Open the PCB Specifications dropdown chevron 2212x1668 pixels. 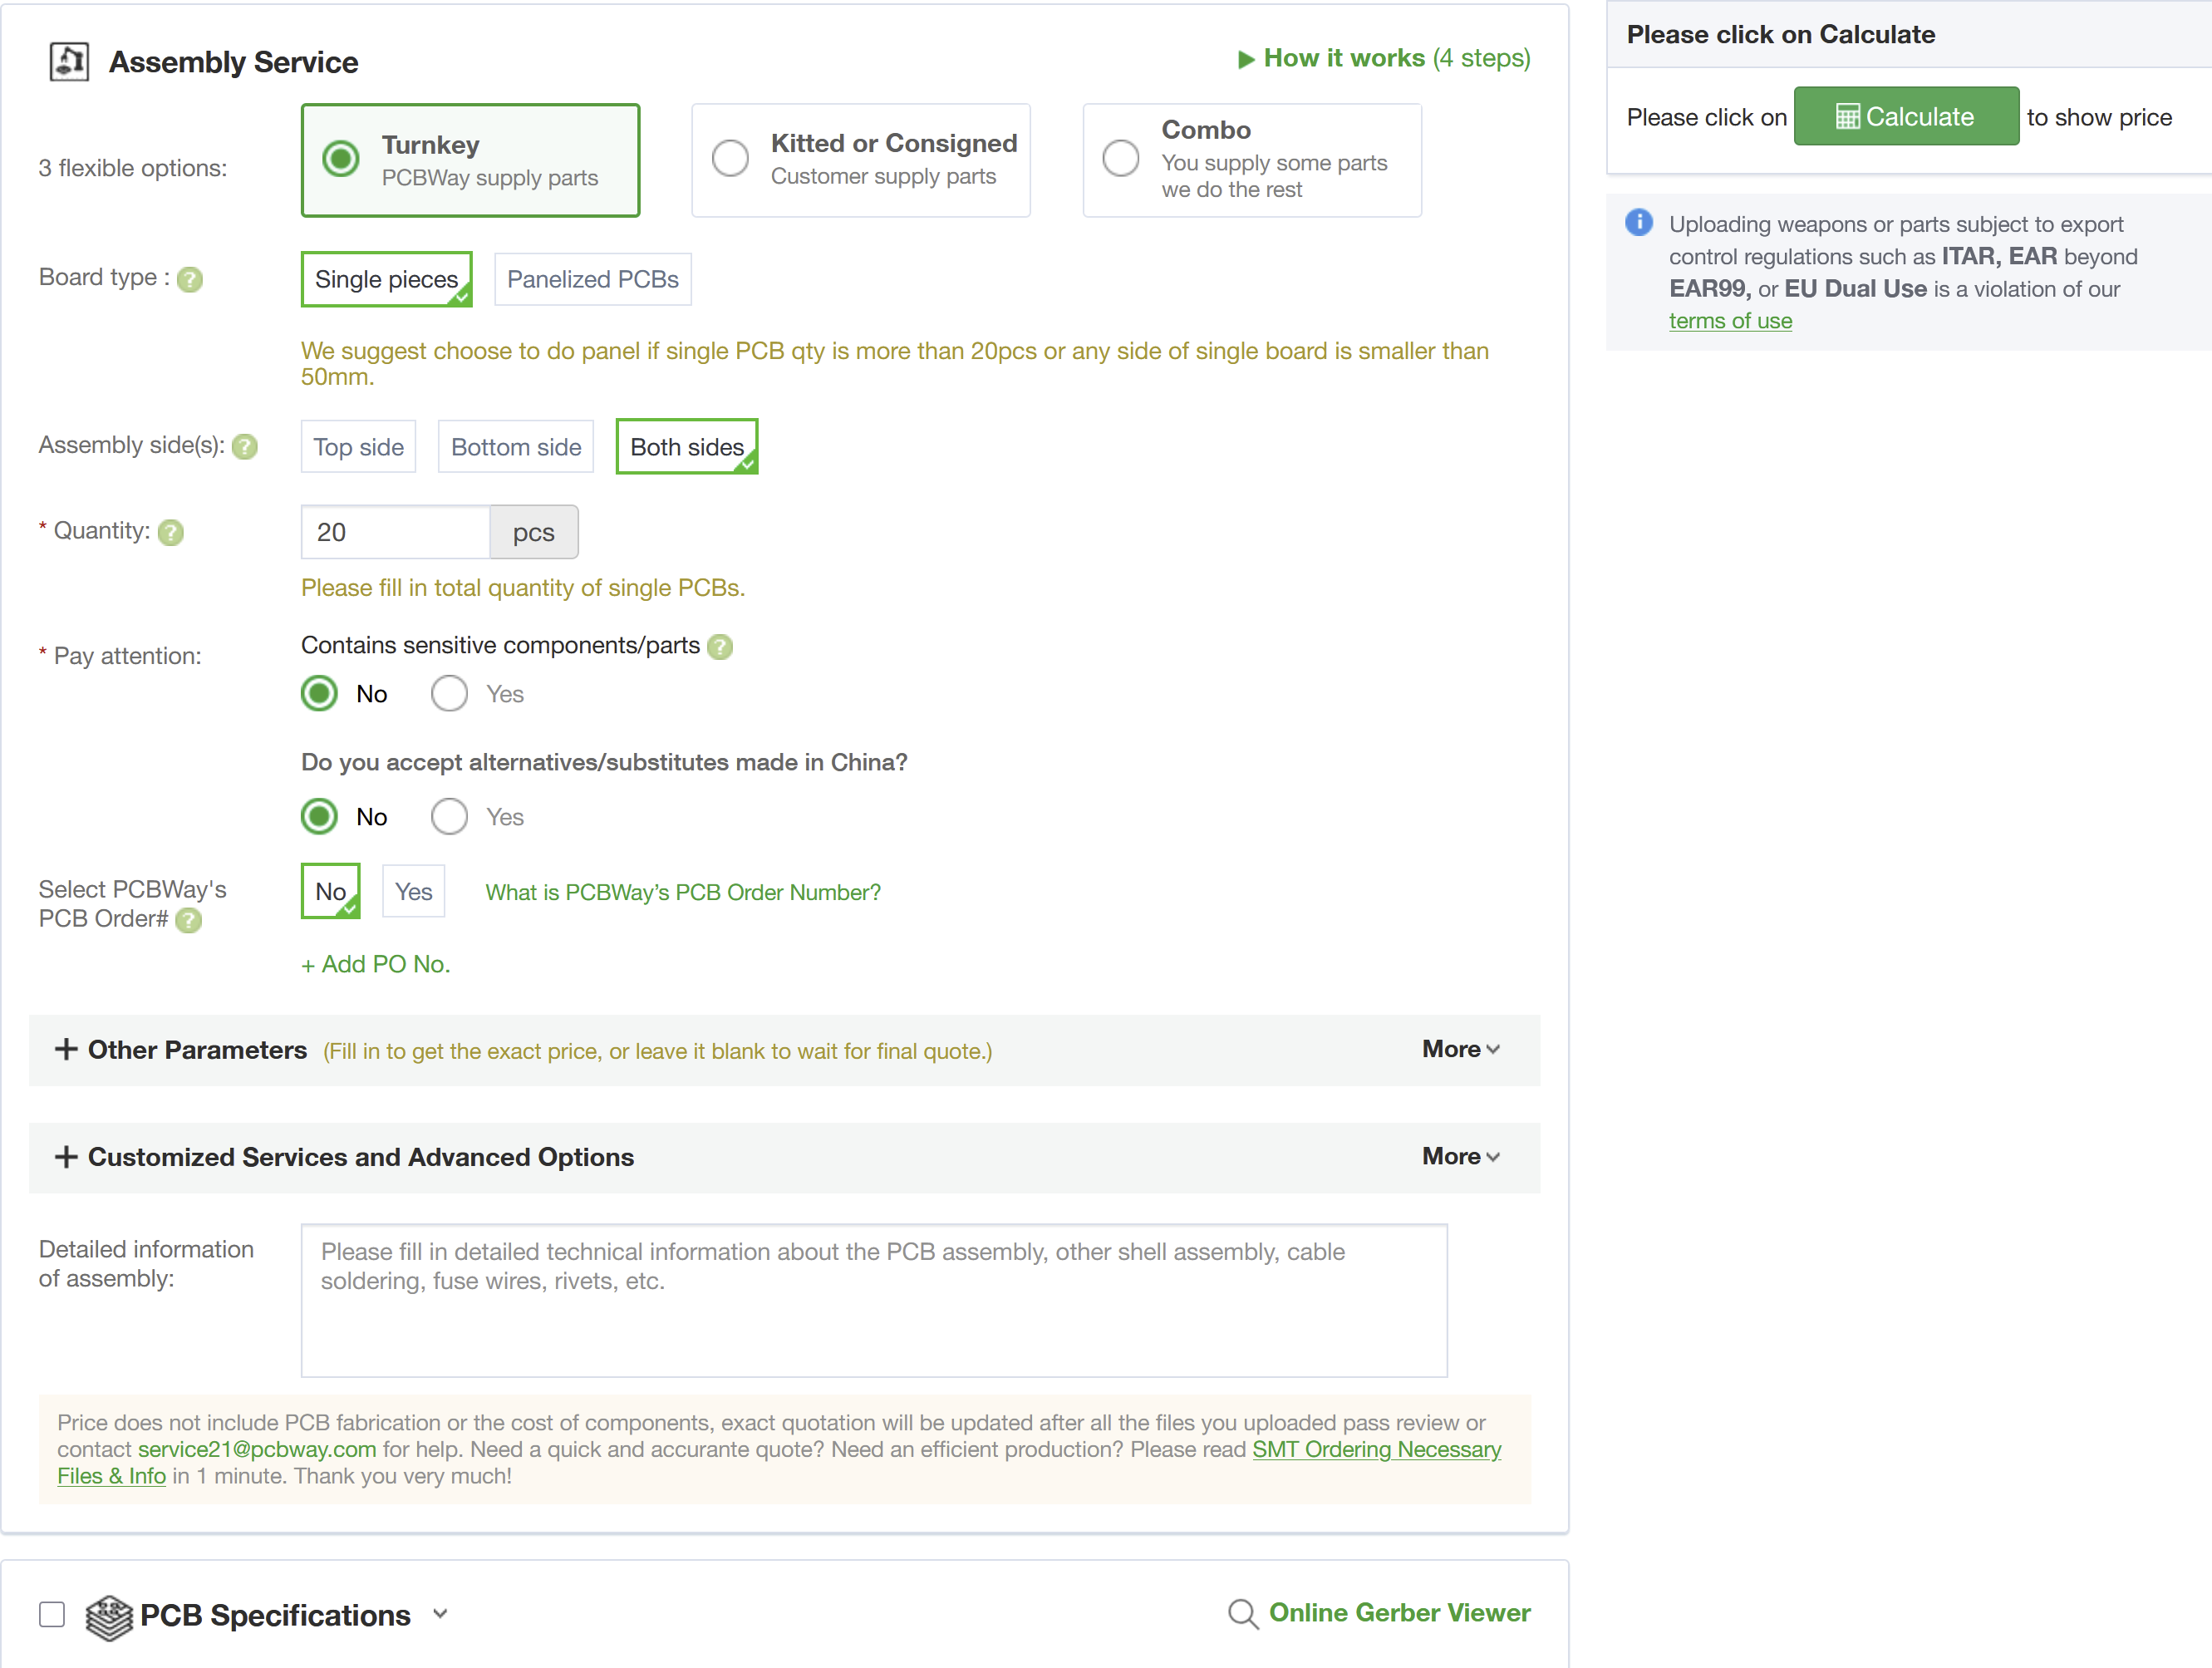[x=440, y=1614]
